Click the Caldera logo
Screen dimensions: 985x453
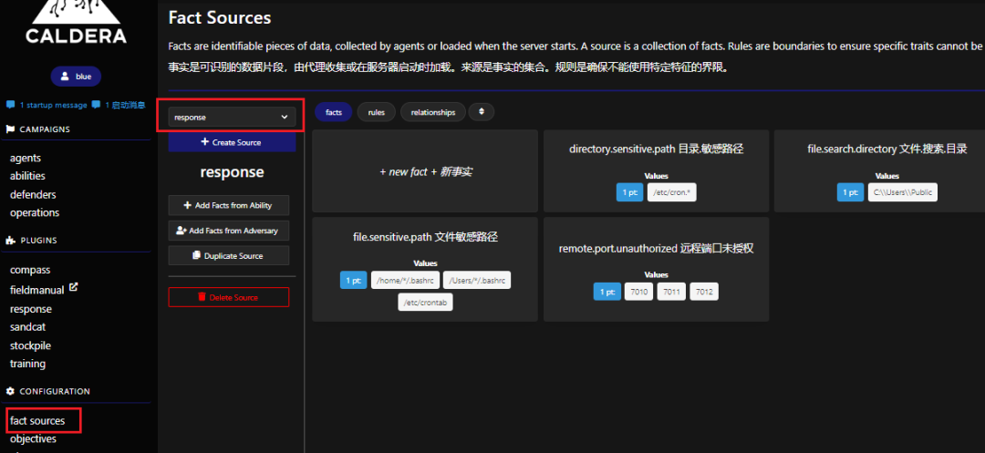(x=76, y=22)
